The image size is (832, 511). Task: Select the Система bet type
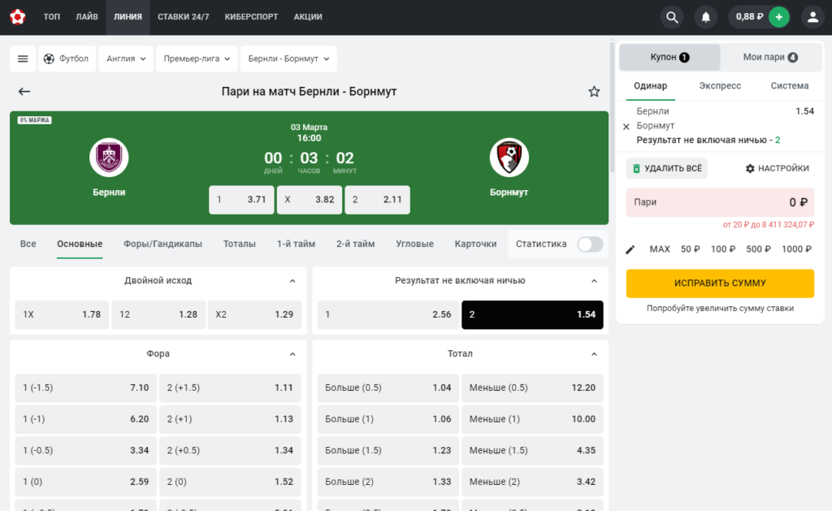(790, 86)
